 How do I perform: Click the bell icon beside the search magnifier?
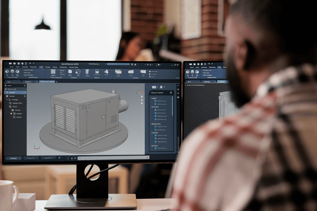135,64
